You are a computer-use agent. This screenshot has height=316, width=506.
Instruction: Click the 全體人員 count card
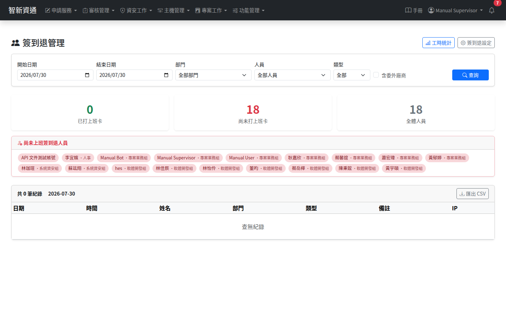(416, 113)
